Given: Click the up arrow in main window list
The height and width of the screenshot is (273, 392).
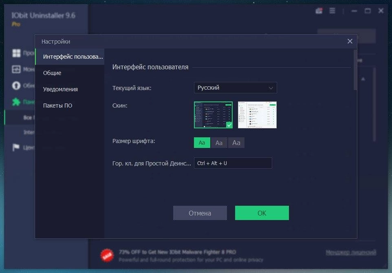Looking at the screenshot, I should (363, 79).
